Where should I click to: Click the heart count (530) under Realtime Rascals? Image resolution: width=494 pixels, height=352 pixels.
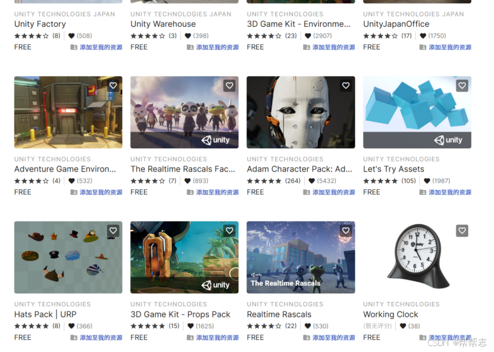[x=317, y=326]
